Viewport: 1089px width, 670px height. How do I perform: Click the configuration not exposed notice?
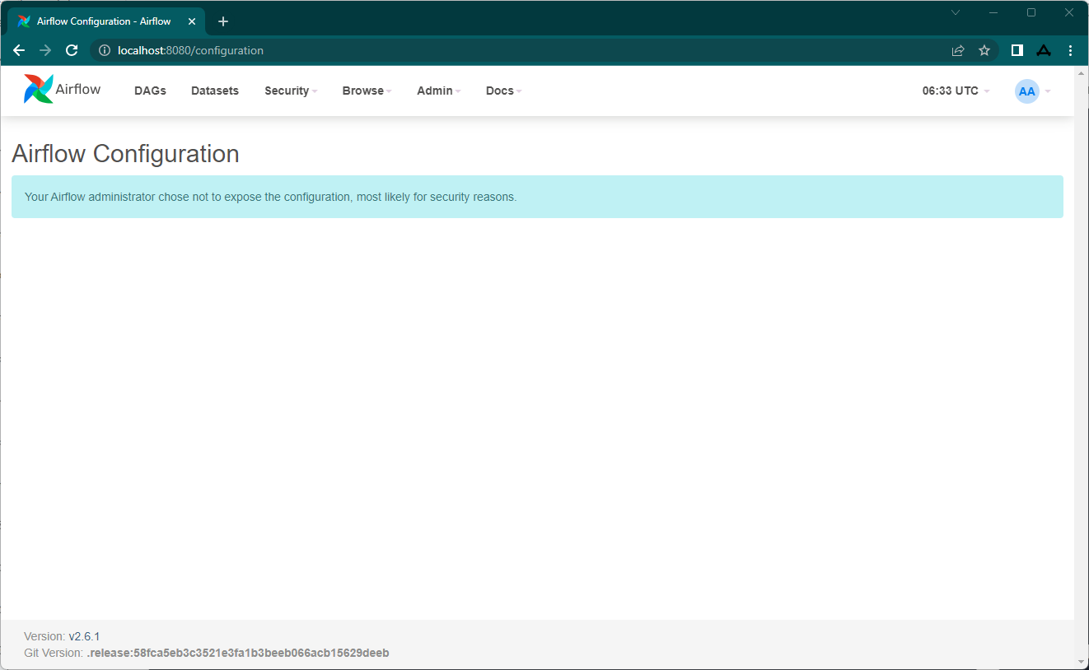537,197
